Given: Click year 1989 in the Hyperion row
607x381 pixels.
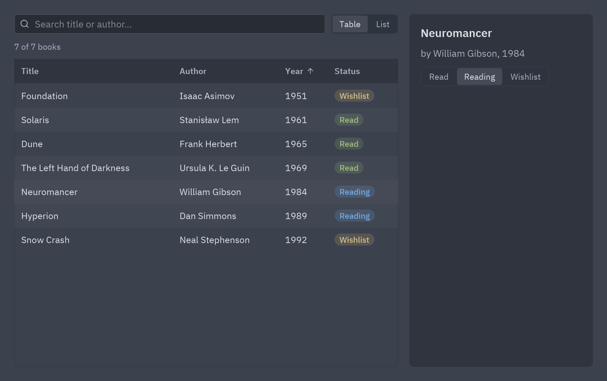Looking at the screenshot, I should point(296,216).
